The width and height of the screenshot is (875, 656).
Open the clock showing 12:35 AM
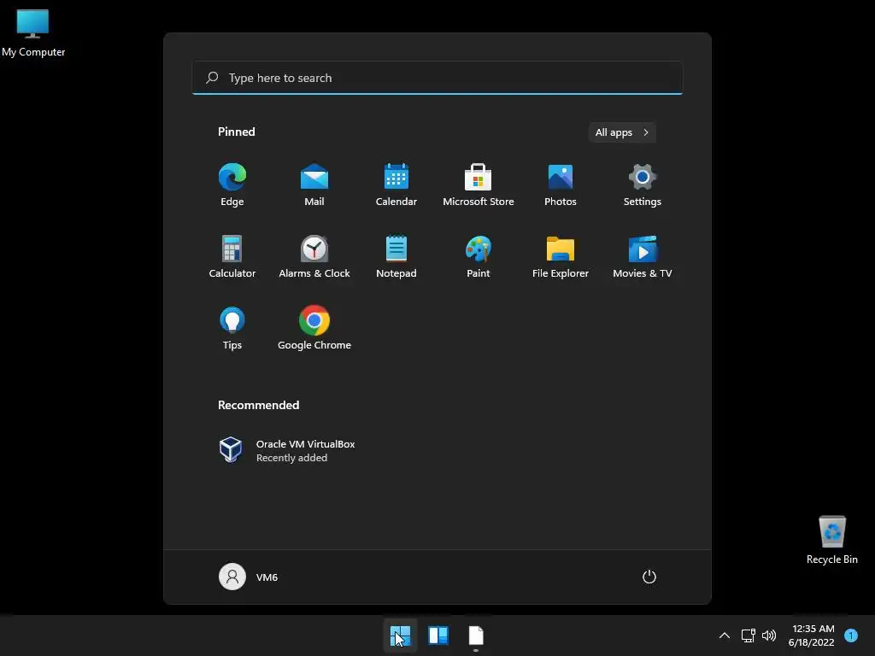(811, 635)
